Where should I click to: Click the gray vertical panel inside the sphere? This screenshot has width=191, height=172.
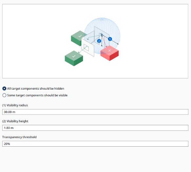[102, 37]
